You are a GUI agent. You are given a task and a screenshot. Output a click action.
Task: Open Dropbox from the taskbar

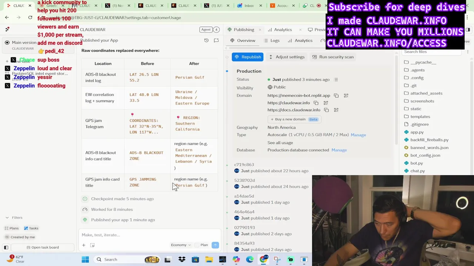click(182, 259)
